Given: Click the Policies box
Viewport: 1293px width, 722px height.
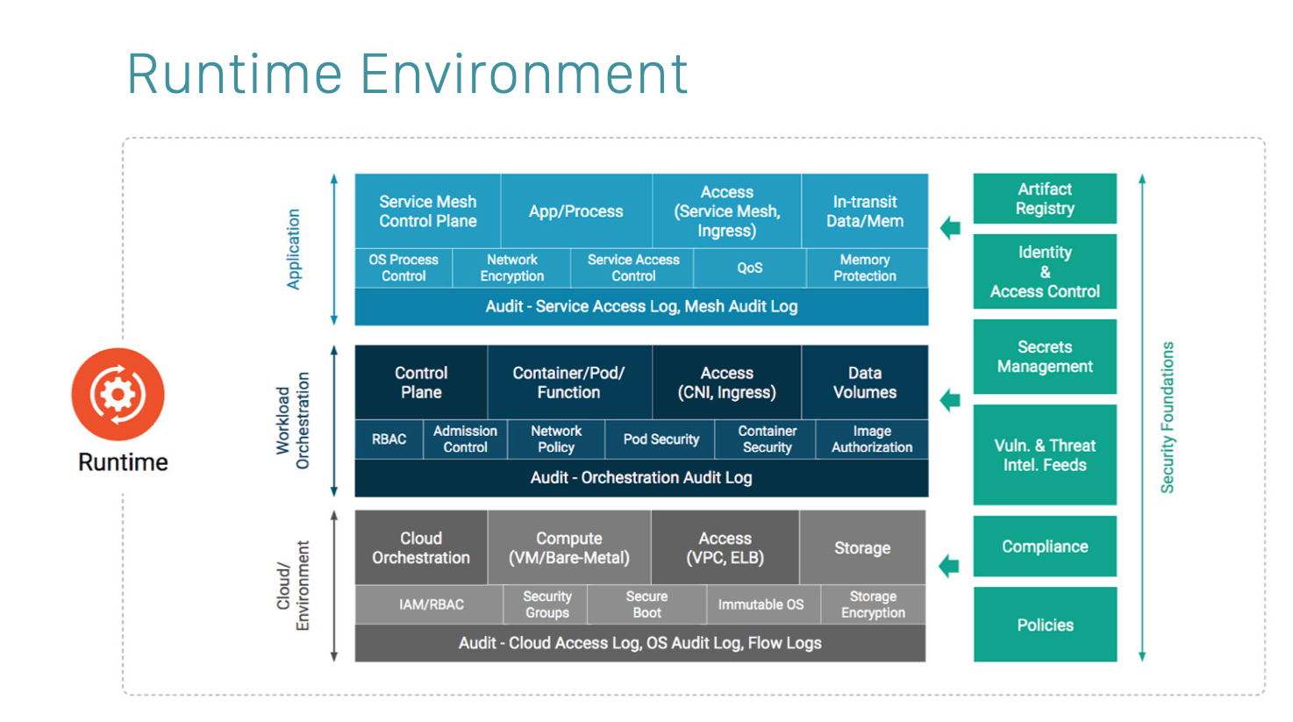Looking at the screenshot, I should coord(1044,625).
